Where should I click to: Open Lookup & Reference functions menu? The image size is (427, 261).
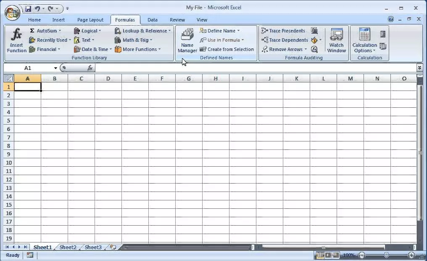pos(143,31)
